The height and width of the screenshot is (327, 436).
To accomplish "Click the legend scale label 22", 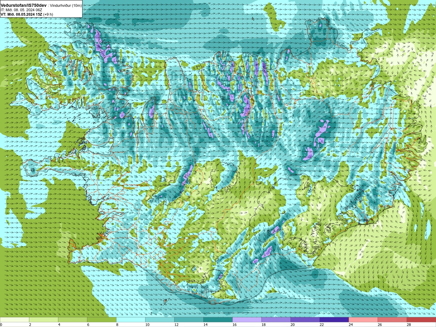I will pos(322,325).
